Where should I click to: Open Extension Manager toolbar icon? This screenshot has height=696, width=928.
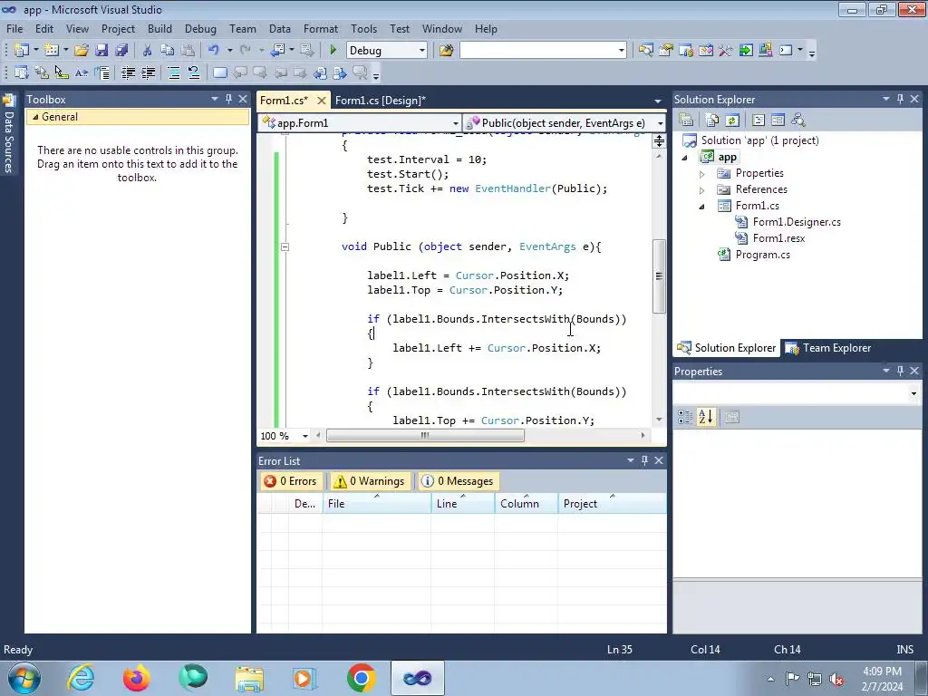pyautogui.click(x=765, y=51)
